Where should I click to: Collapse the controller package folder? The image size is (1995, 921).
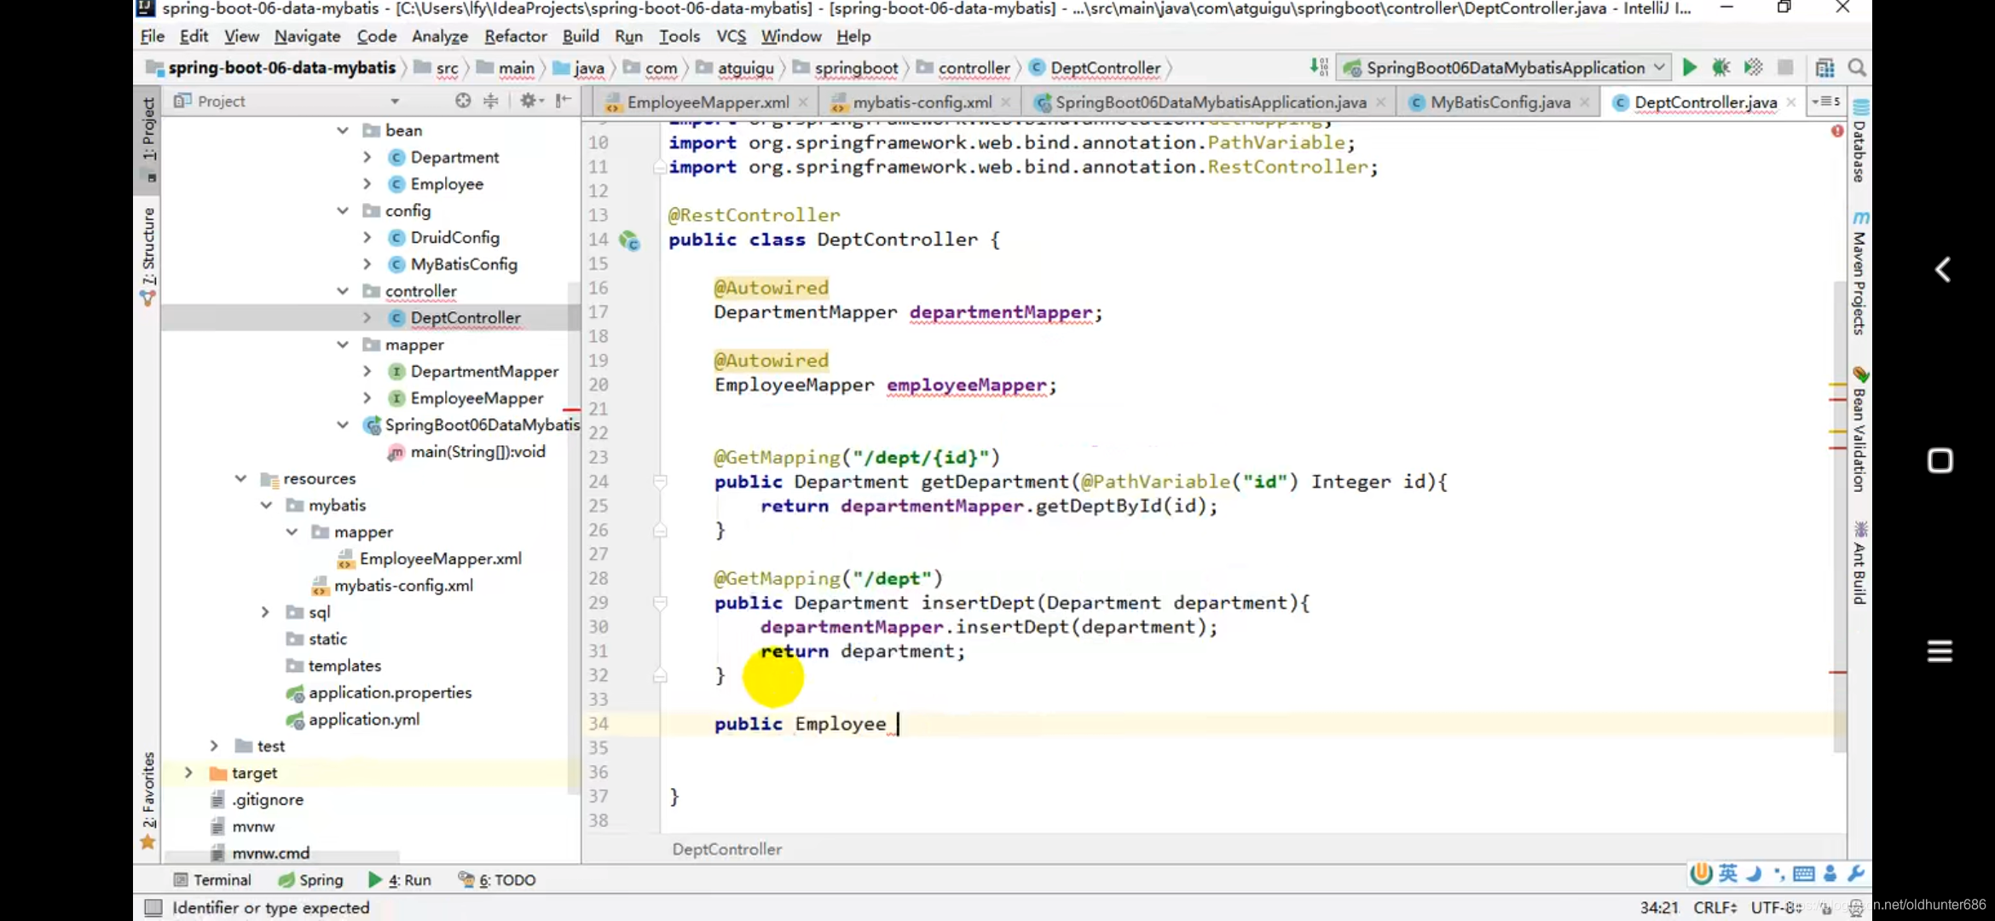(x=343, y=291)
